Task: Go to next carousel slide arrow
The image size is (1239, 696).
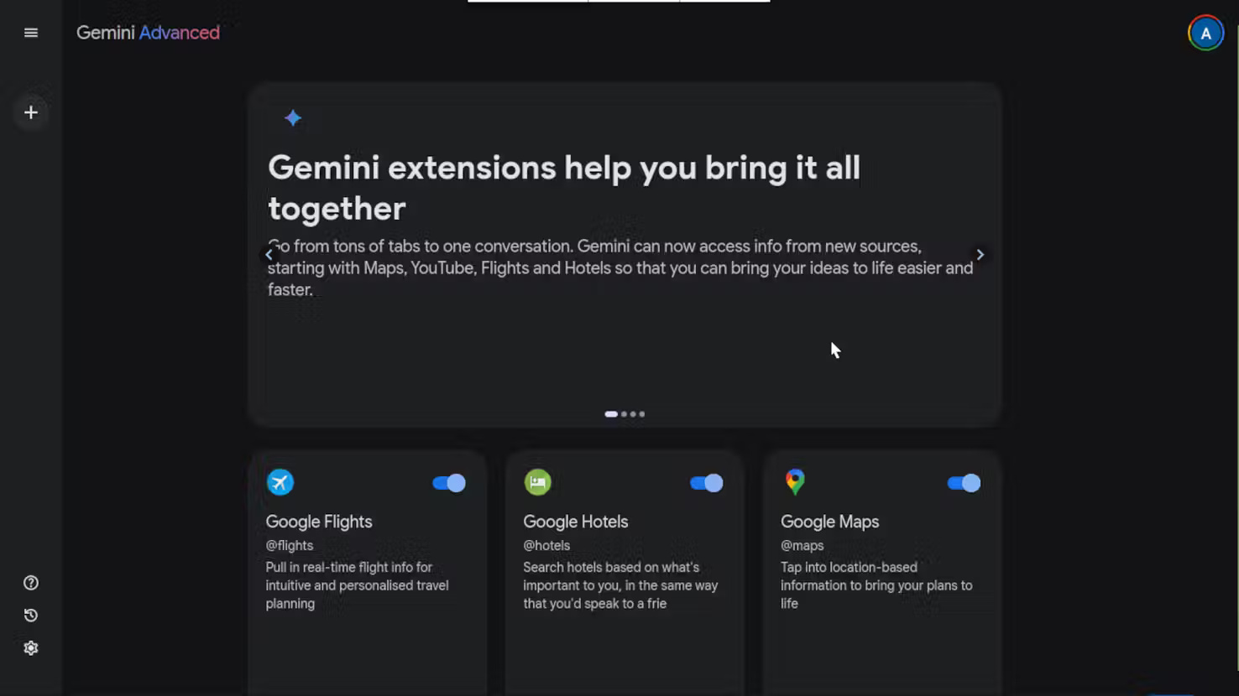Action: tap(980, 254)
